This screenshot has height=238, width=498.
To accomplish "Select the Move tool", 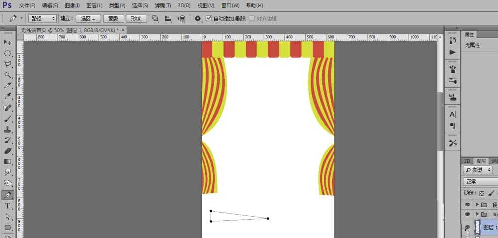I will click(8, 42).
